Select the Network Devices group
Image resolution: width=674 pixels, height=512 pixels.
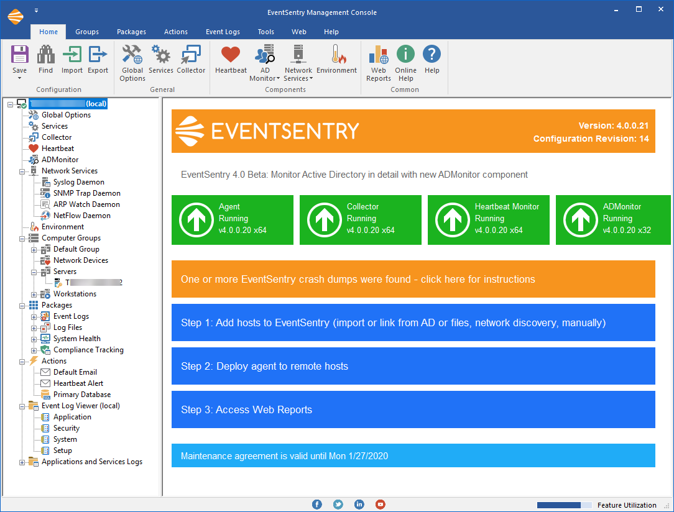point(80,260)
